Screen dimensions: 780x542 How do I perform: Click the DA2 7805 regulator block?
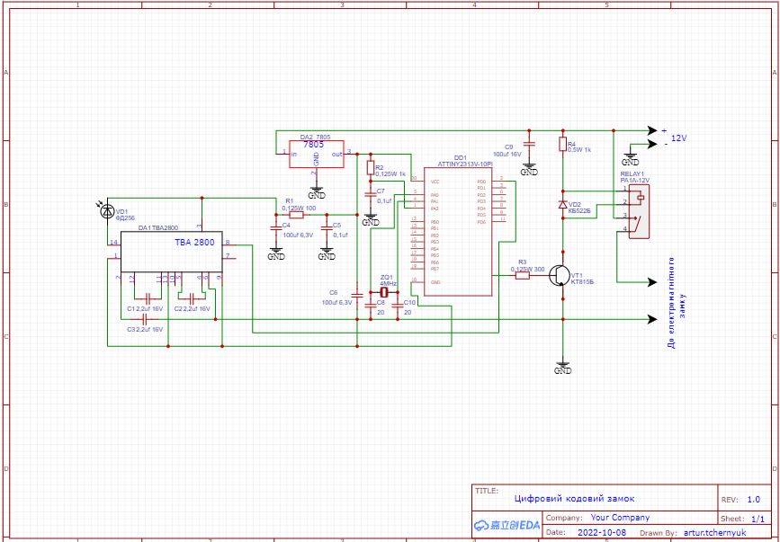(x=316, y=154)
